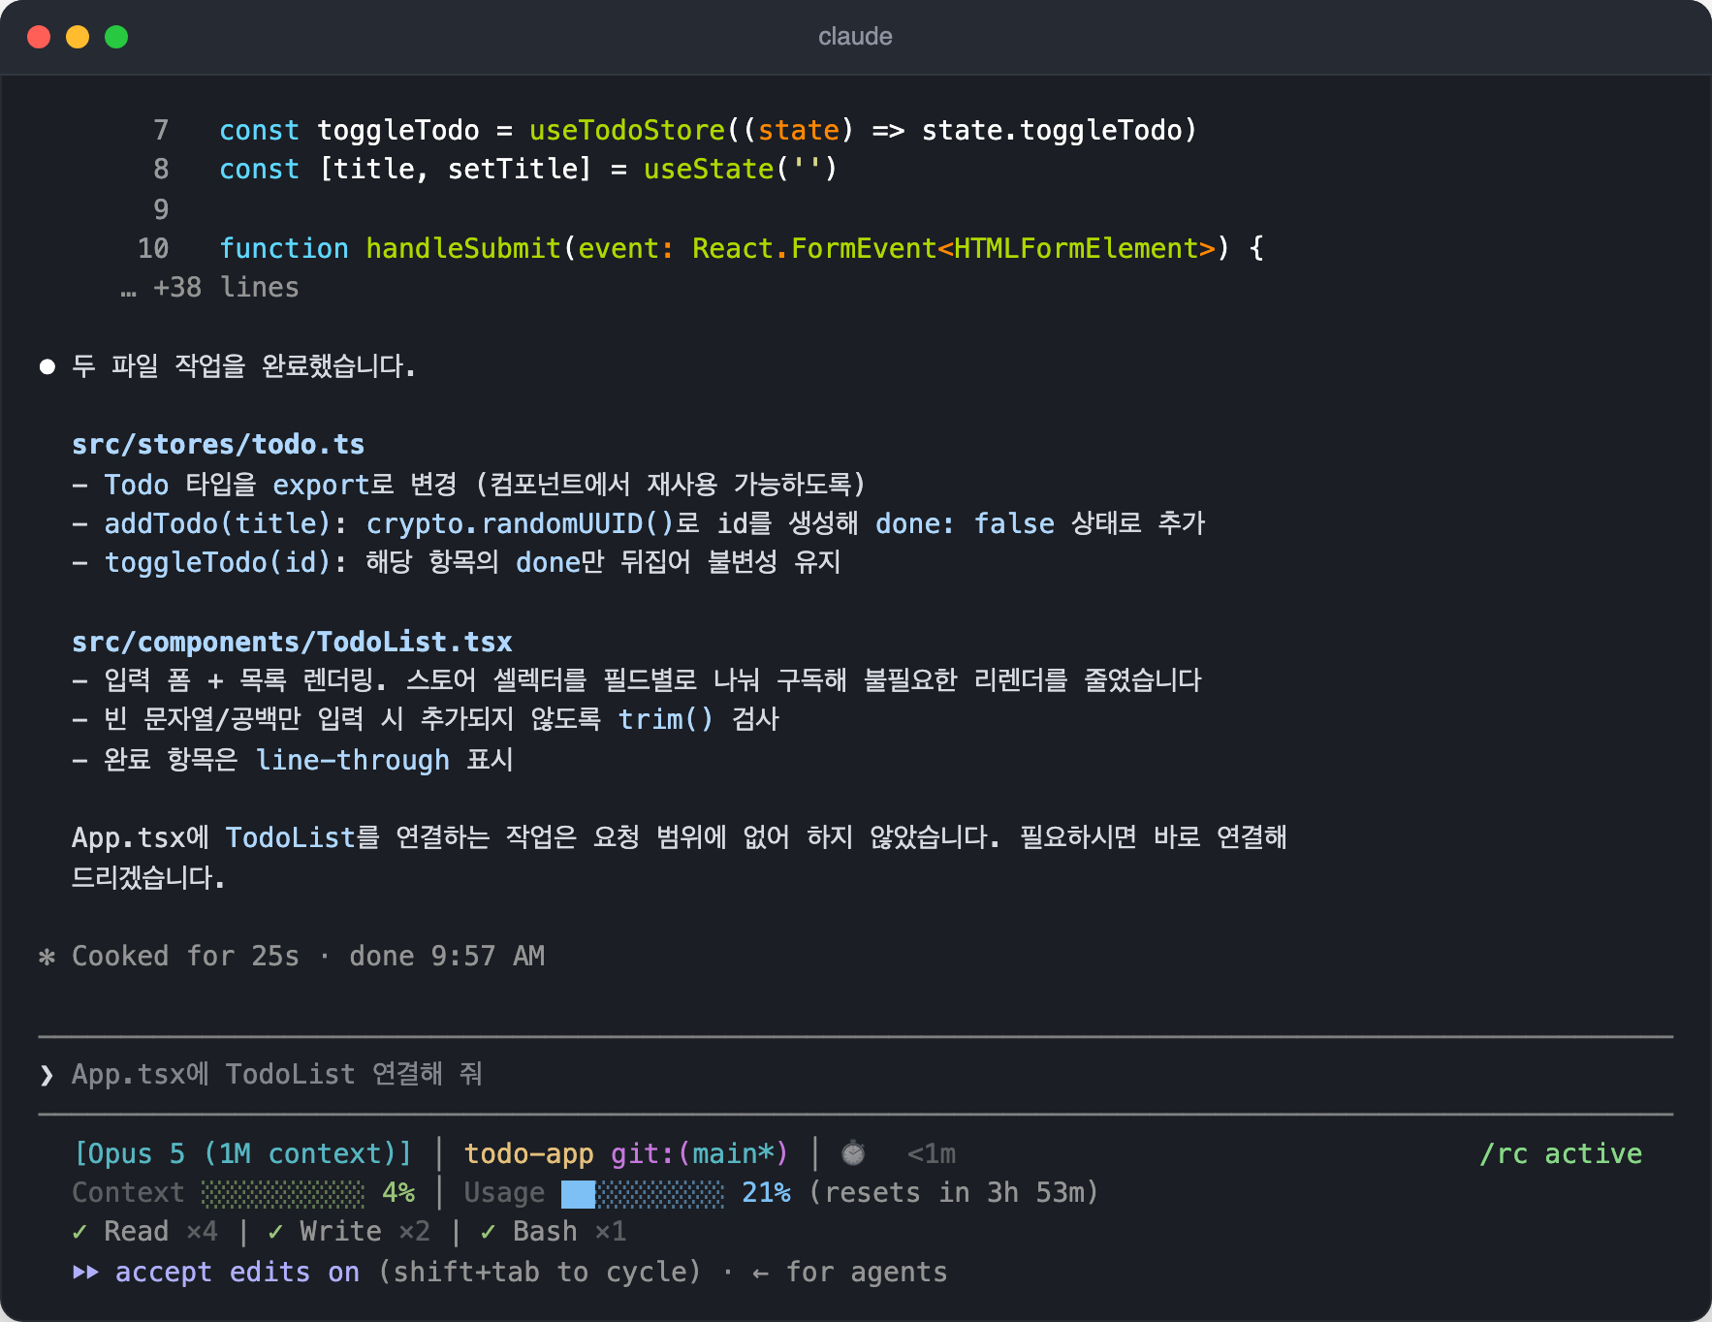The image size is (1712, 1322).
Task: Click the checkmark next to Read ×4
Action: (79, 1232)
